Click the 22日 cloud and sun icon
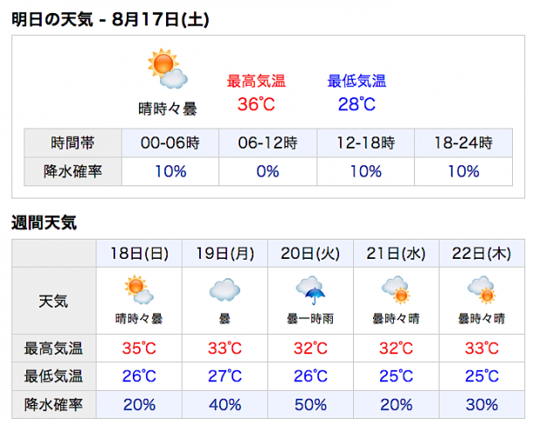 pyautogui.click(x=481, y=289)
